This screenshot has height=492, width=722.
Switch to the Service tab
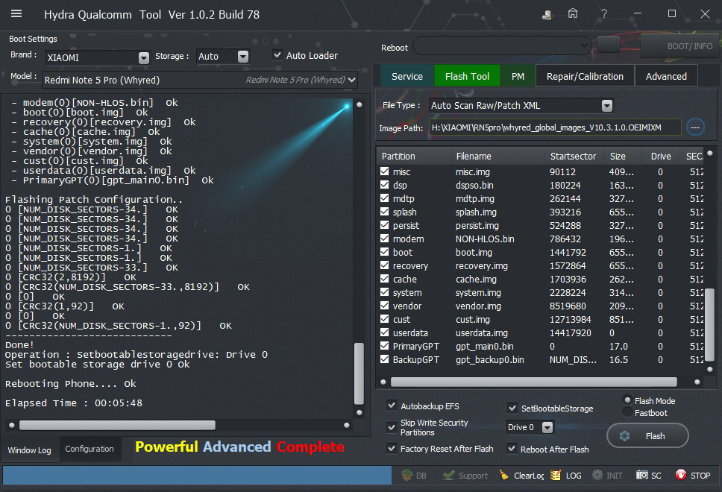click(x=407, y=76)
